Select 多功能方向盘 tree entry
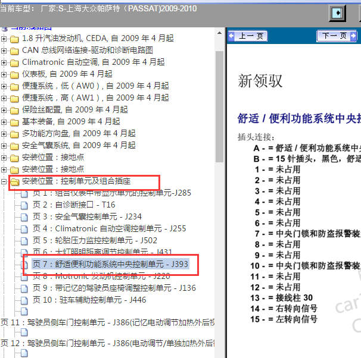This screenshot has width=361, height=358. point(79,133)
